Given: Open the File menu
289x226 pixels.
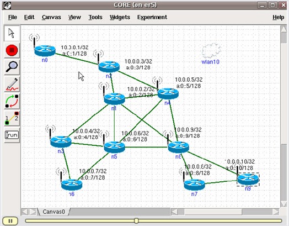Looking at the screenshot, I should coord(13,17).
